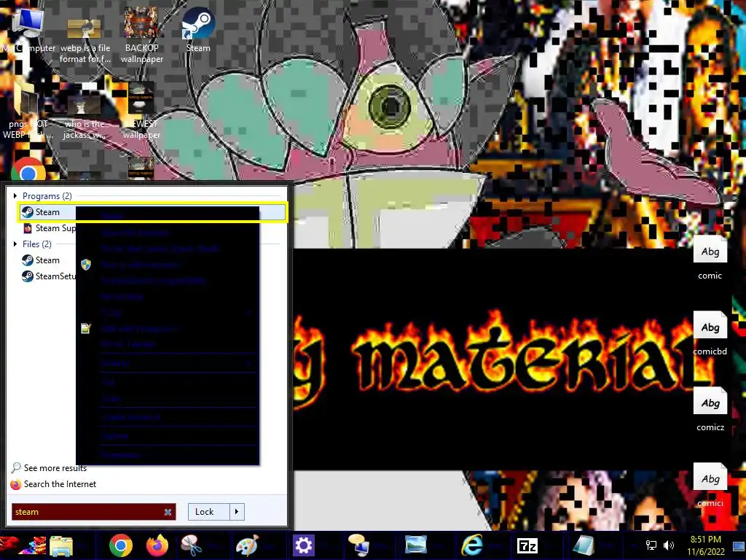
Task: Open 7-Zip from the taskbar
Action: click(x=527, y=545)
